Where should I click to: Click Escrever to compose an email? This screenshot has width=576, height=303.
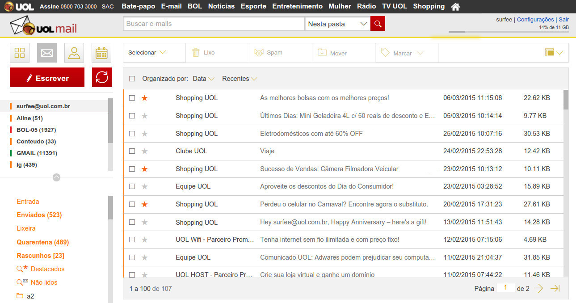coord(47,77)
